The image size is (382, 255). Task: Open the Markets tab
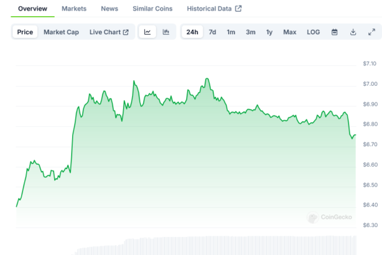[74, 9]
